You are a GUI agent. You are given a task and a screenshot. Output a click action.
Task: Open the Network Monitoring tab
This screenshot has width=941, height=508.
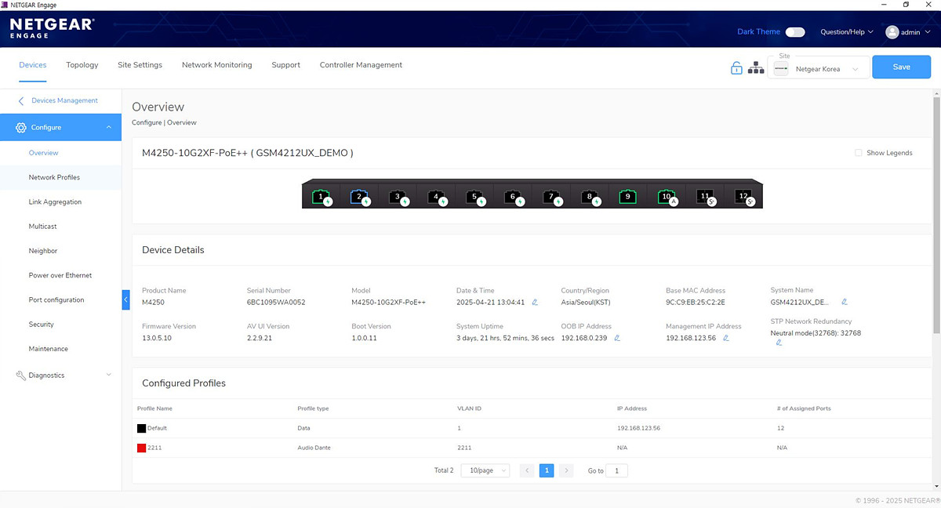[x=217, y=65]
